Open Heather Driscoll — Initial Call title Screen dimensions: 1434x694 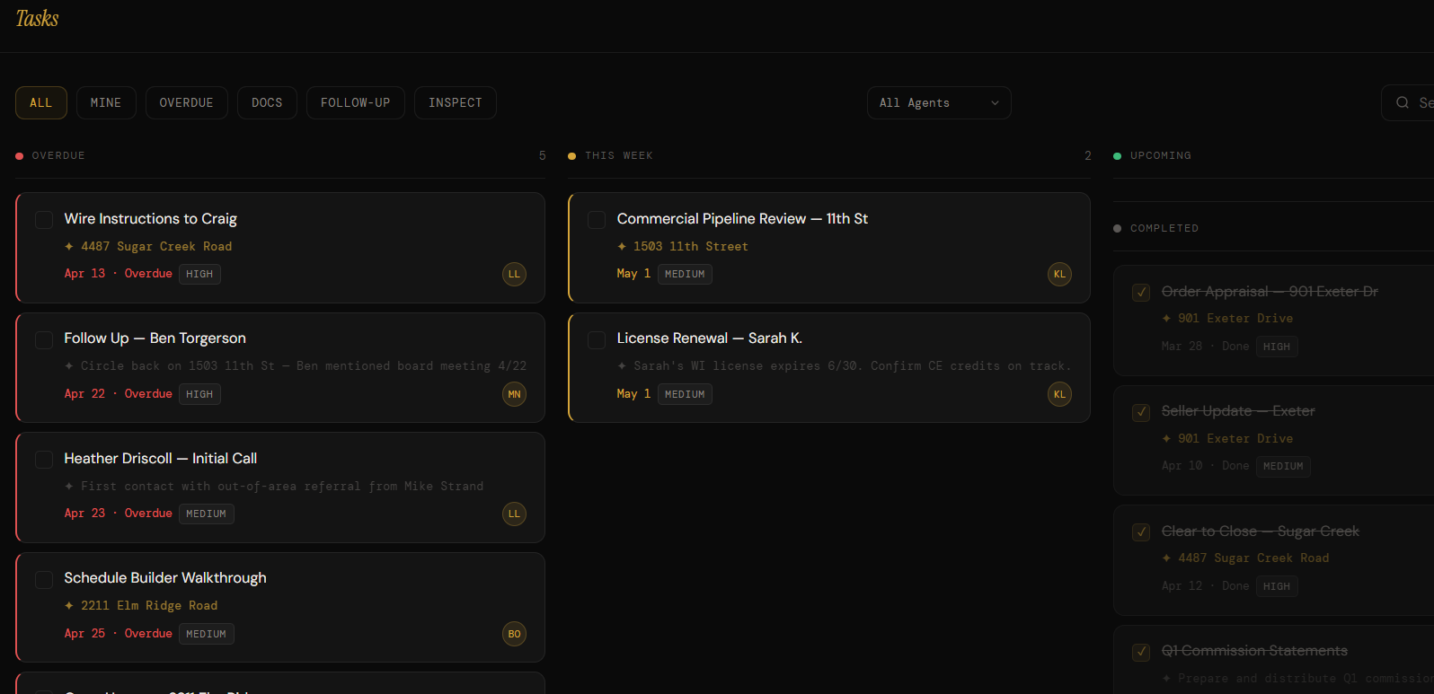pyautogui.click(x=161, y=459)
